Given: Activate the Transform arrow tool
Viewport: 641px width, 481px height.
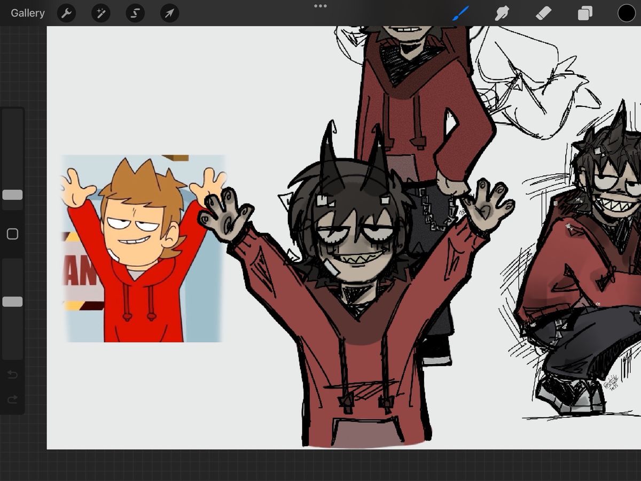Looking at the screenshot, I should pyautogui.click(x=169, y=13).
